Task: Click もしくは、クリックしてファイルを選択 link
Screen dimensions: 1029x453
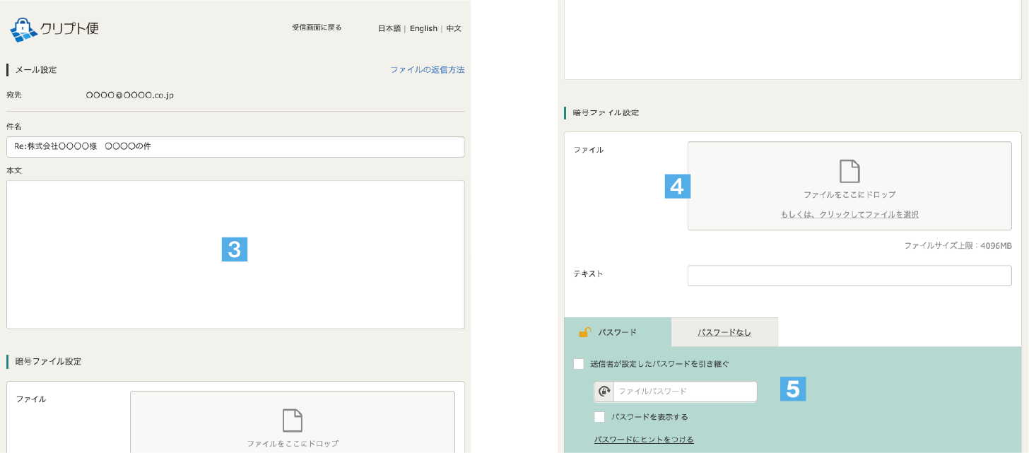Action: (x=849, y=214)
